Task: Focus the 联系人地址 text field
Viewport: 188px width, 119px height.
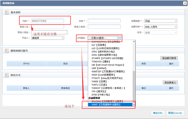Action: tap(49, 32)
